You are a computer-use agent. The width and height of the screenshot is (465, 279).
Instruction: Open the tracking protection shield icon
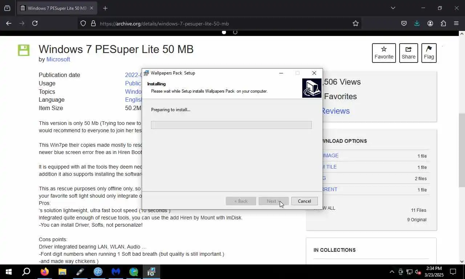pyautogui.click(x=83, y=23)
